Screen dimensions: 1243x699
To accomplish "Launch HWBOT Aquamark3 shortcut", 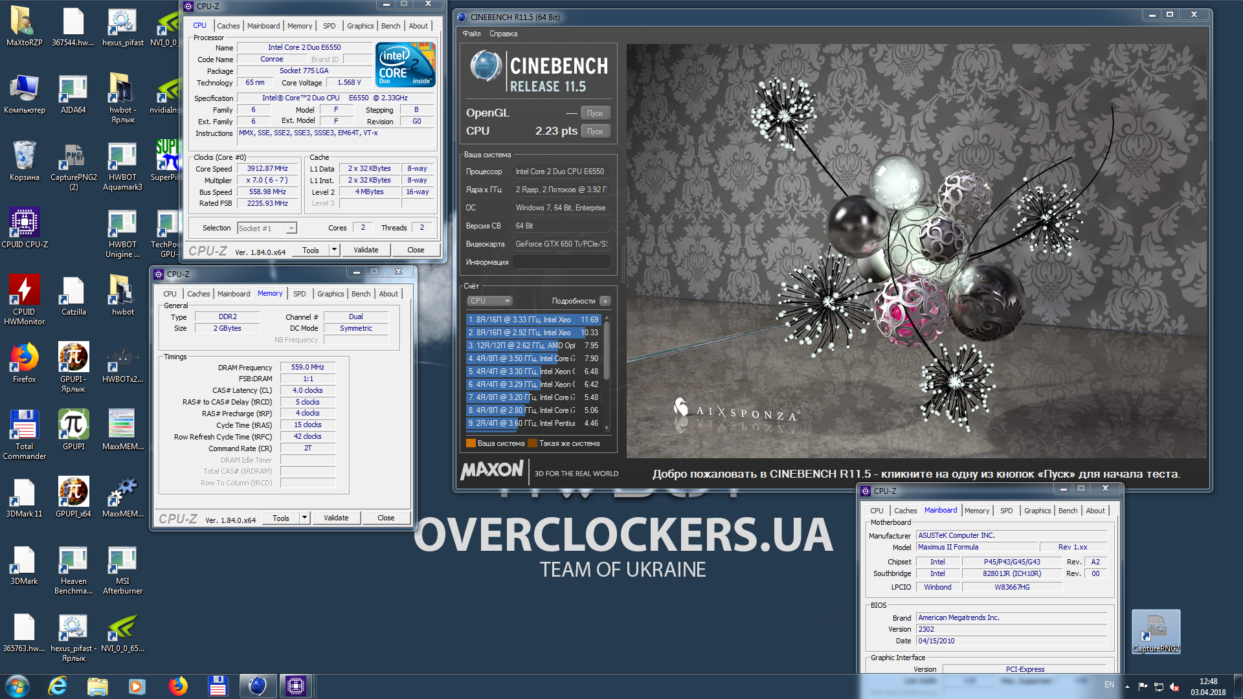I will tap(122, 167).
